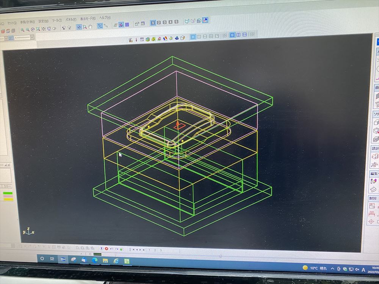Toggle the blue grid display icon
379x284 pixels.
coord(127,24)
